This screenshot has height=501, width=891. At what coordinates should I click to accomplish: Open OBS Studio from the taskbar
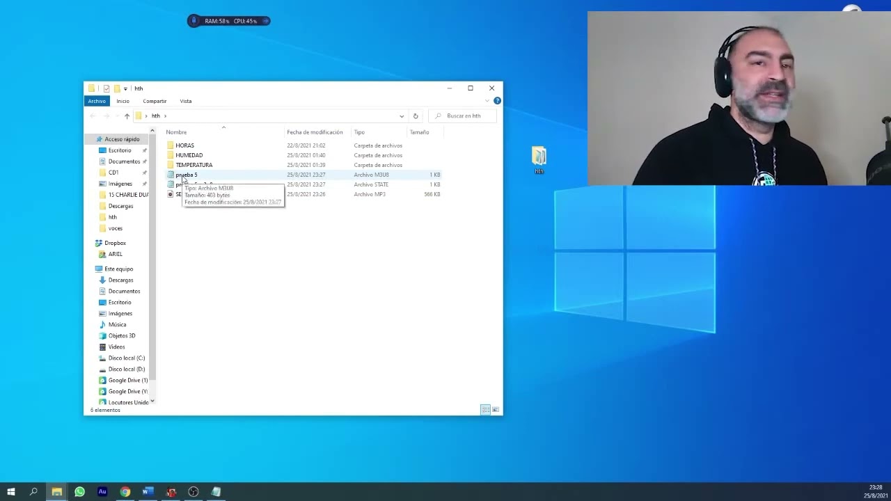194,492
